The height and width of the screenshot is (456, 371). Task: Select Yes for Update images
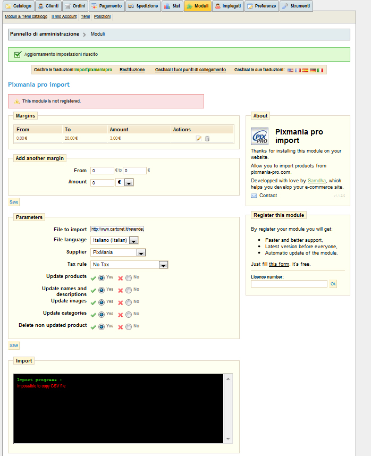pyautogui.click(x=102, y=302)
